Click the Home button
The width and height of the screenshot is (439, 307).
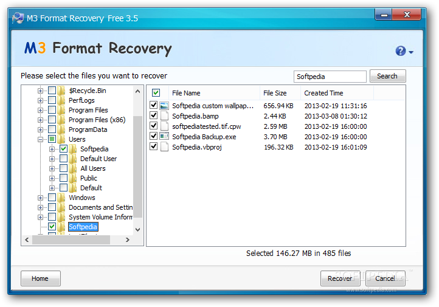[x=40, y=278]
